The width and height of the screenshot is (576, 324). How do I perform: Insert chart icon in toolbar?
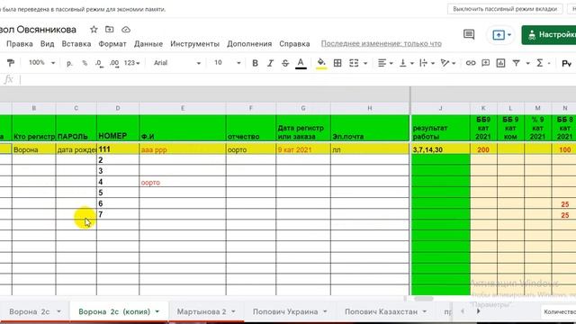click(500, 63)
